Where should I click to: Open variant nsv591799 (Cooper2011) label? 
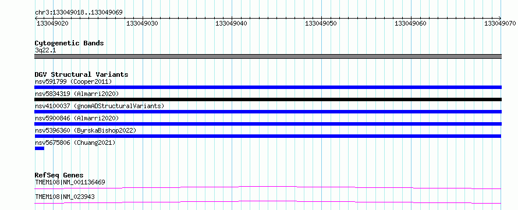73,81
